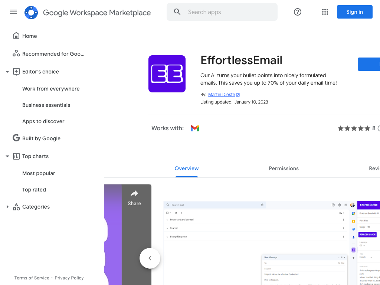
Task: Click the Share arrow on video
Action: point(134,194)
